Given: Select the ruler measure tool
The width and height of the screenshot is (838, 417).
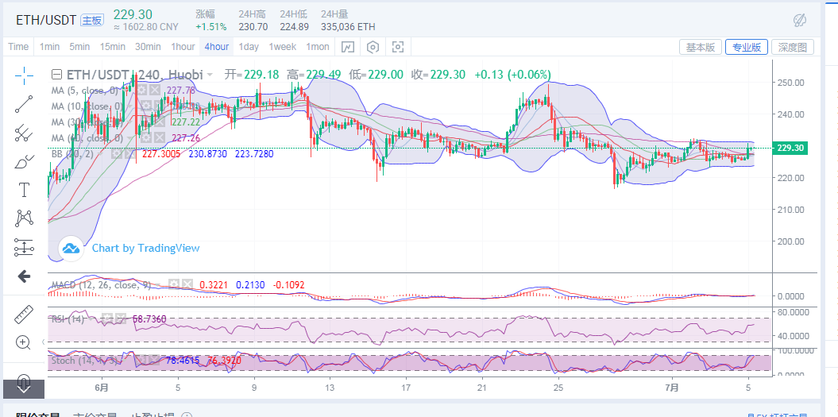Looking at the screenshot, I should [24, 315].
